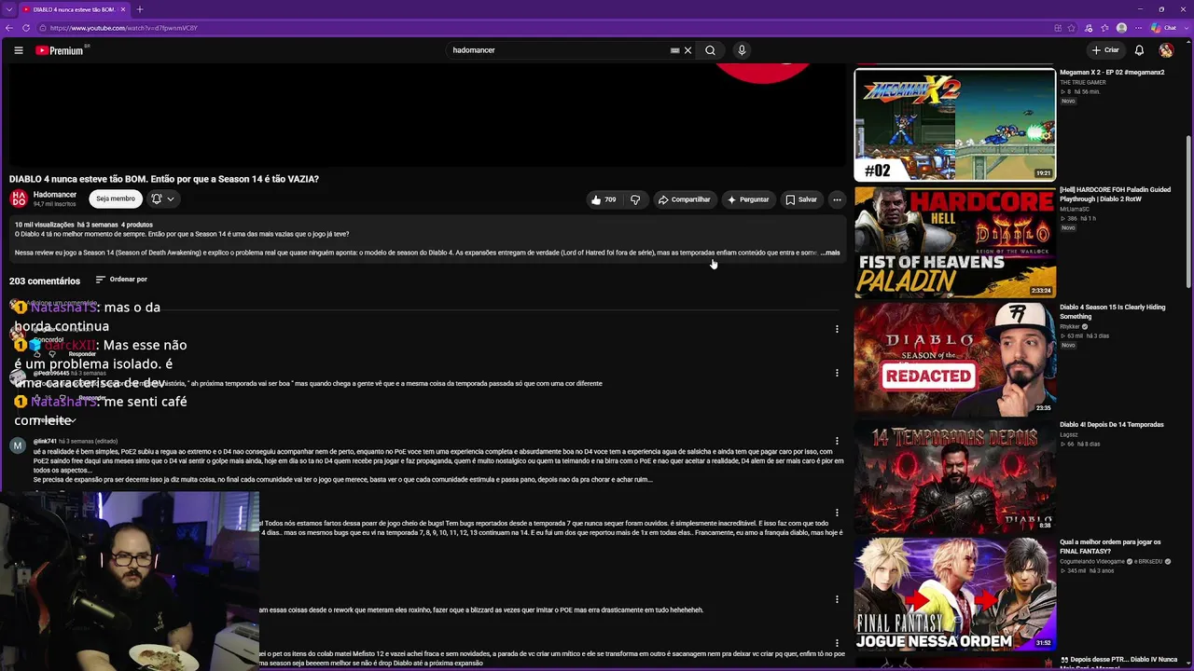Open the Megaman X 2 EP 02 thumbnail
The height and width of the screenshot is (671, 1194).
pos(954,124)
